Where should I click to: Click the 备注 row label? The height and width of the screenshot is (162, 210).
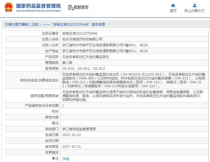tap(55, 123)
